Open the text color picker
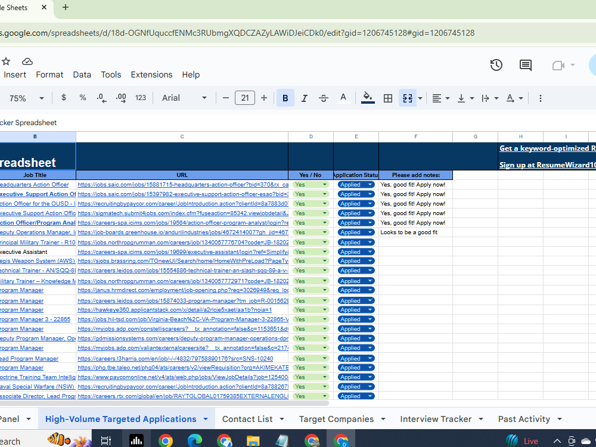 (343, 98)
